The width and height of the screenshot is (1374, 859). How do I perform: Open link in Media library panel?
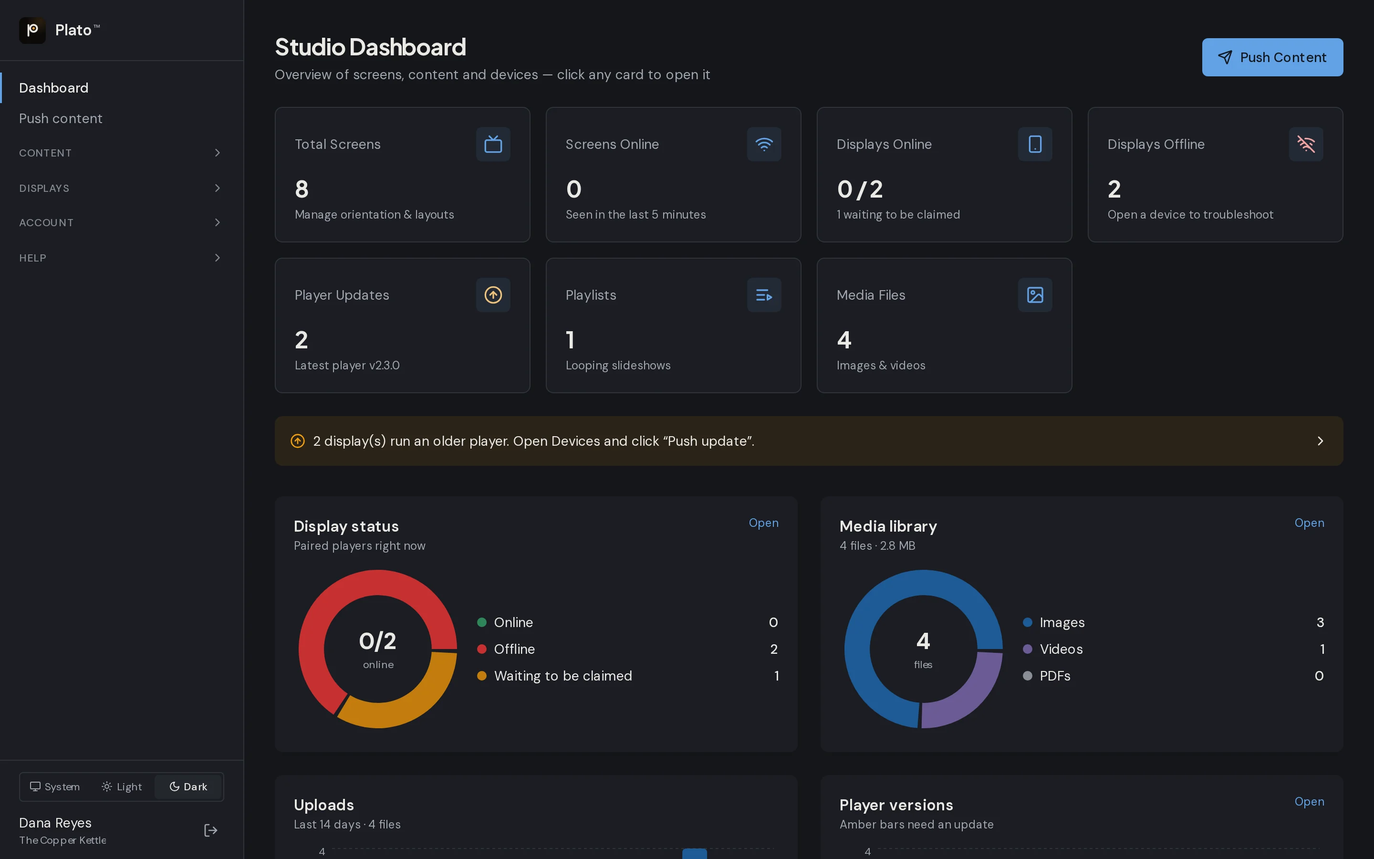click(1309, 523)
